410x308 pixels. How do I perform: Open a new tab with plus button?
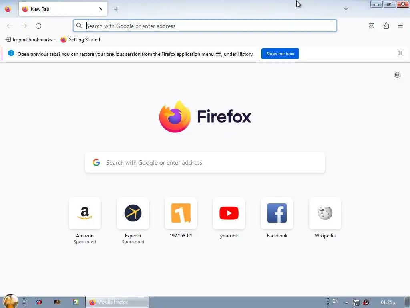click(116, 9)
